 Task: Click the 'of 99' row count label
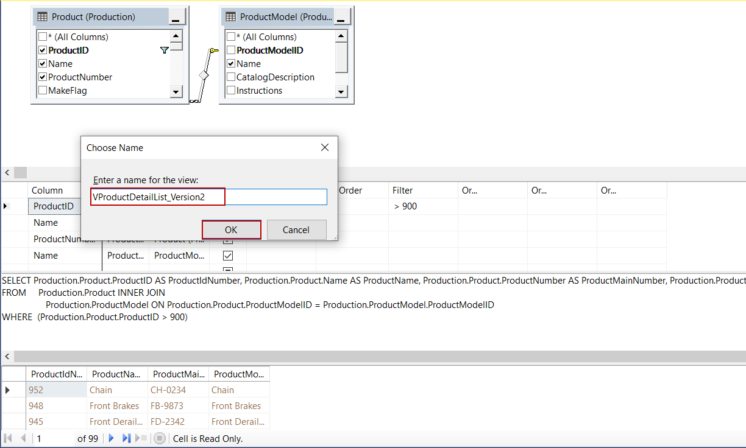(x=88, y=438)
